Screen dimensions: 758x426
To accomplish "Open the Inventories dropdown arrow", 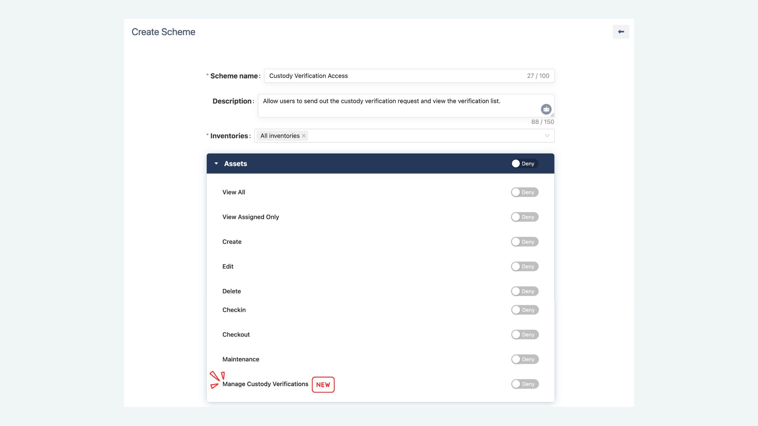I will (x=547, y=136).
